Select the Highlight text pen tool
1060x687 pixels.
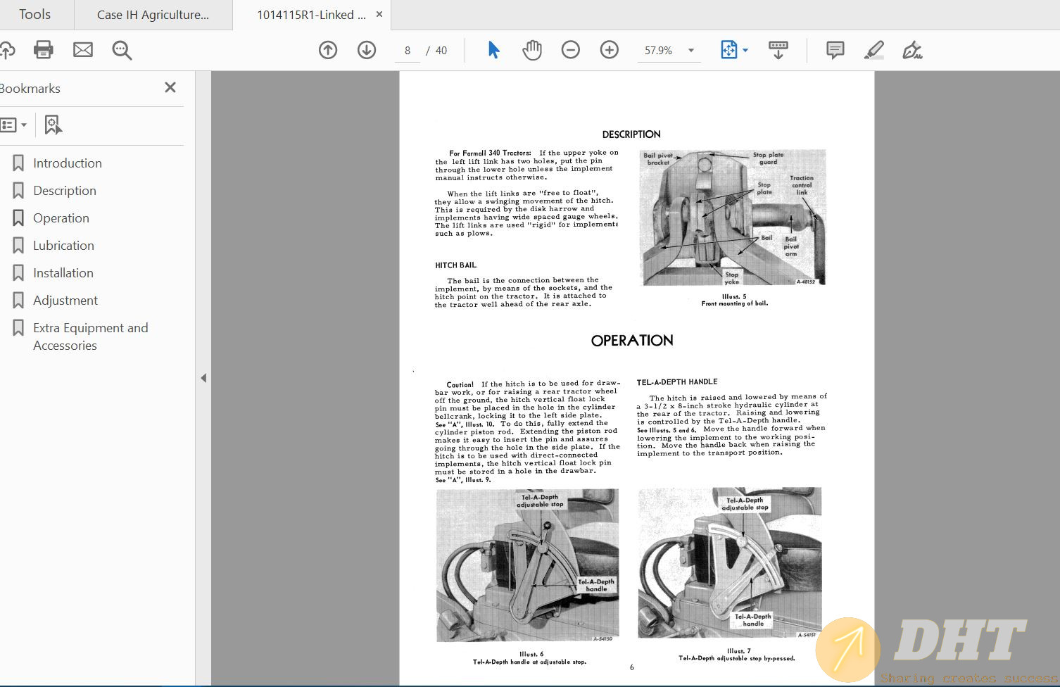pyautogui.click(x=873, y=50)
